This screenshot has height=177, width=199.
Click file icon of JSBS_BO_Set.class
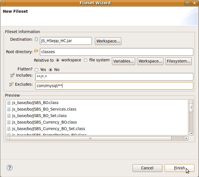click(x=9, y=116)
